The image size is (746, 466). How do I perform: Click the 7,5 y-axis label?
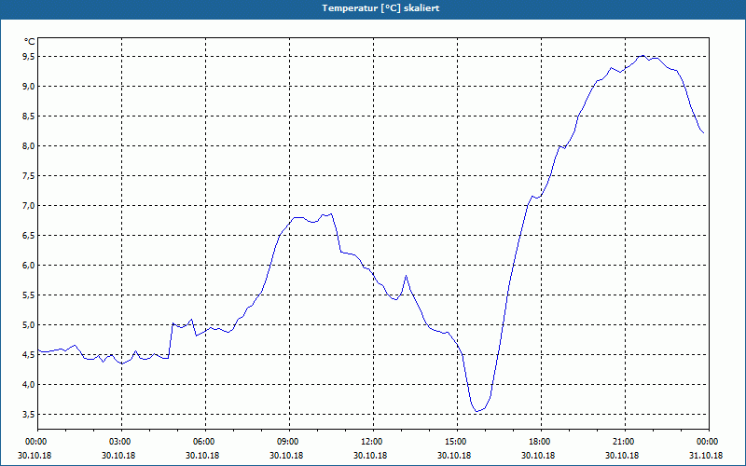point(29,176)
